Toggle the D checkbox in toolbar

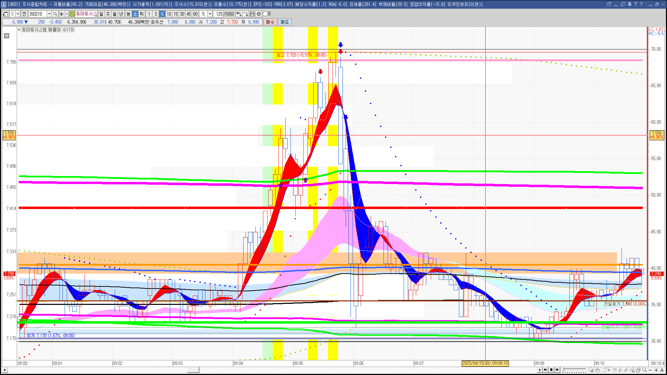tap(265, 14)
